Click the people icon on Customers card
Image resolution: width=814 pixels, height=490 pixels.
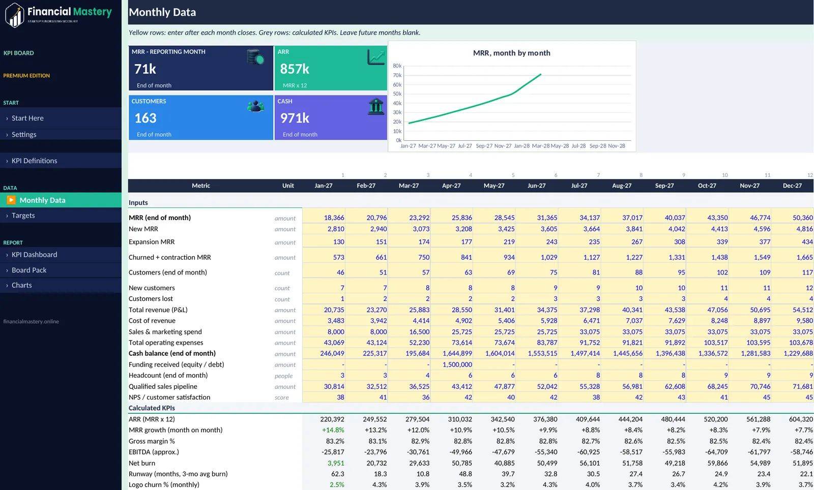click(x=255, y=106)
